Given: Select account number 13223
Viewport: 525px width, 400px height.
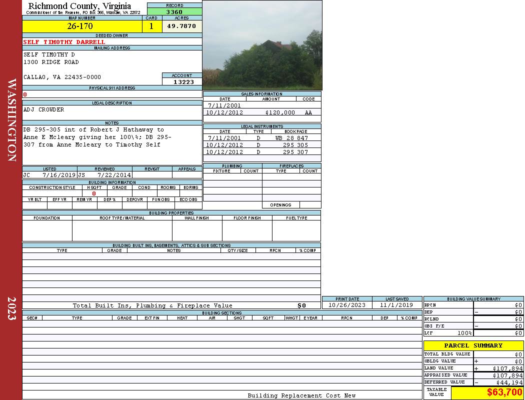Looking at the screenshot, I should [x=183, y=82].
